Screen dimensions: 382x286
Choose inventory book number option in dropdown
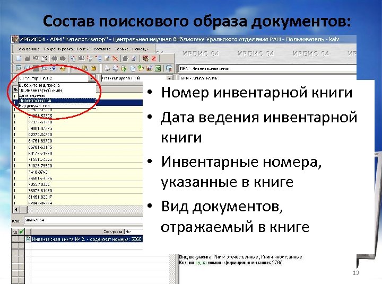tap(57, 91)
